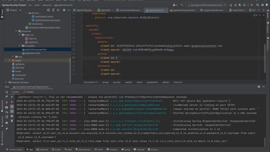The height and width of the screenshot is (152, 270).
Task: Stop process in Run panel sidebar
Action: tap(7, 103)
